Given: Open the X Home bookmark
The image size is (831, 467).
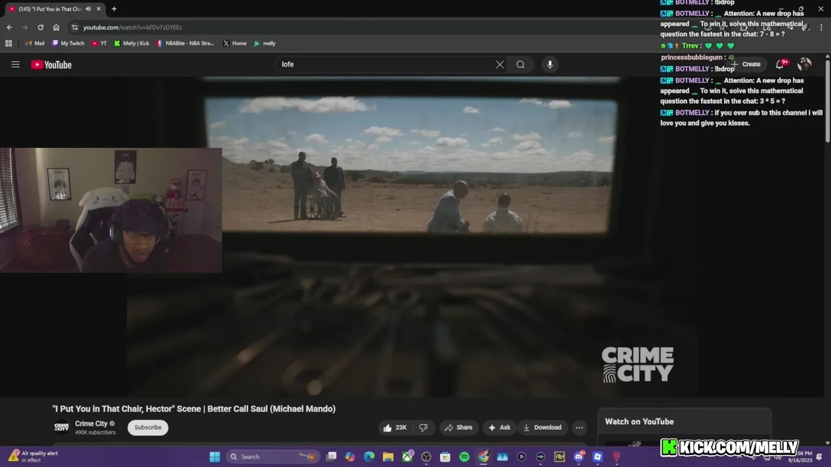Looking at the screenshot, I should click(x=234, y=43).
